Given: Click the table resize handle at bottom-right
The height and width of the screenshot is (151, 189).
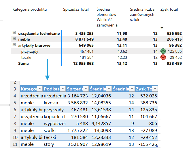Looking at the screenshot, I should 157,147.
